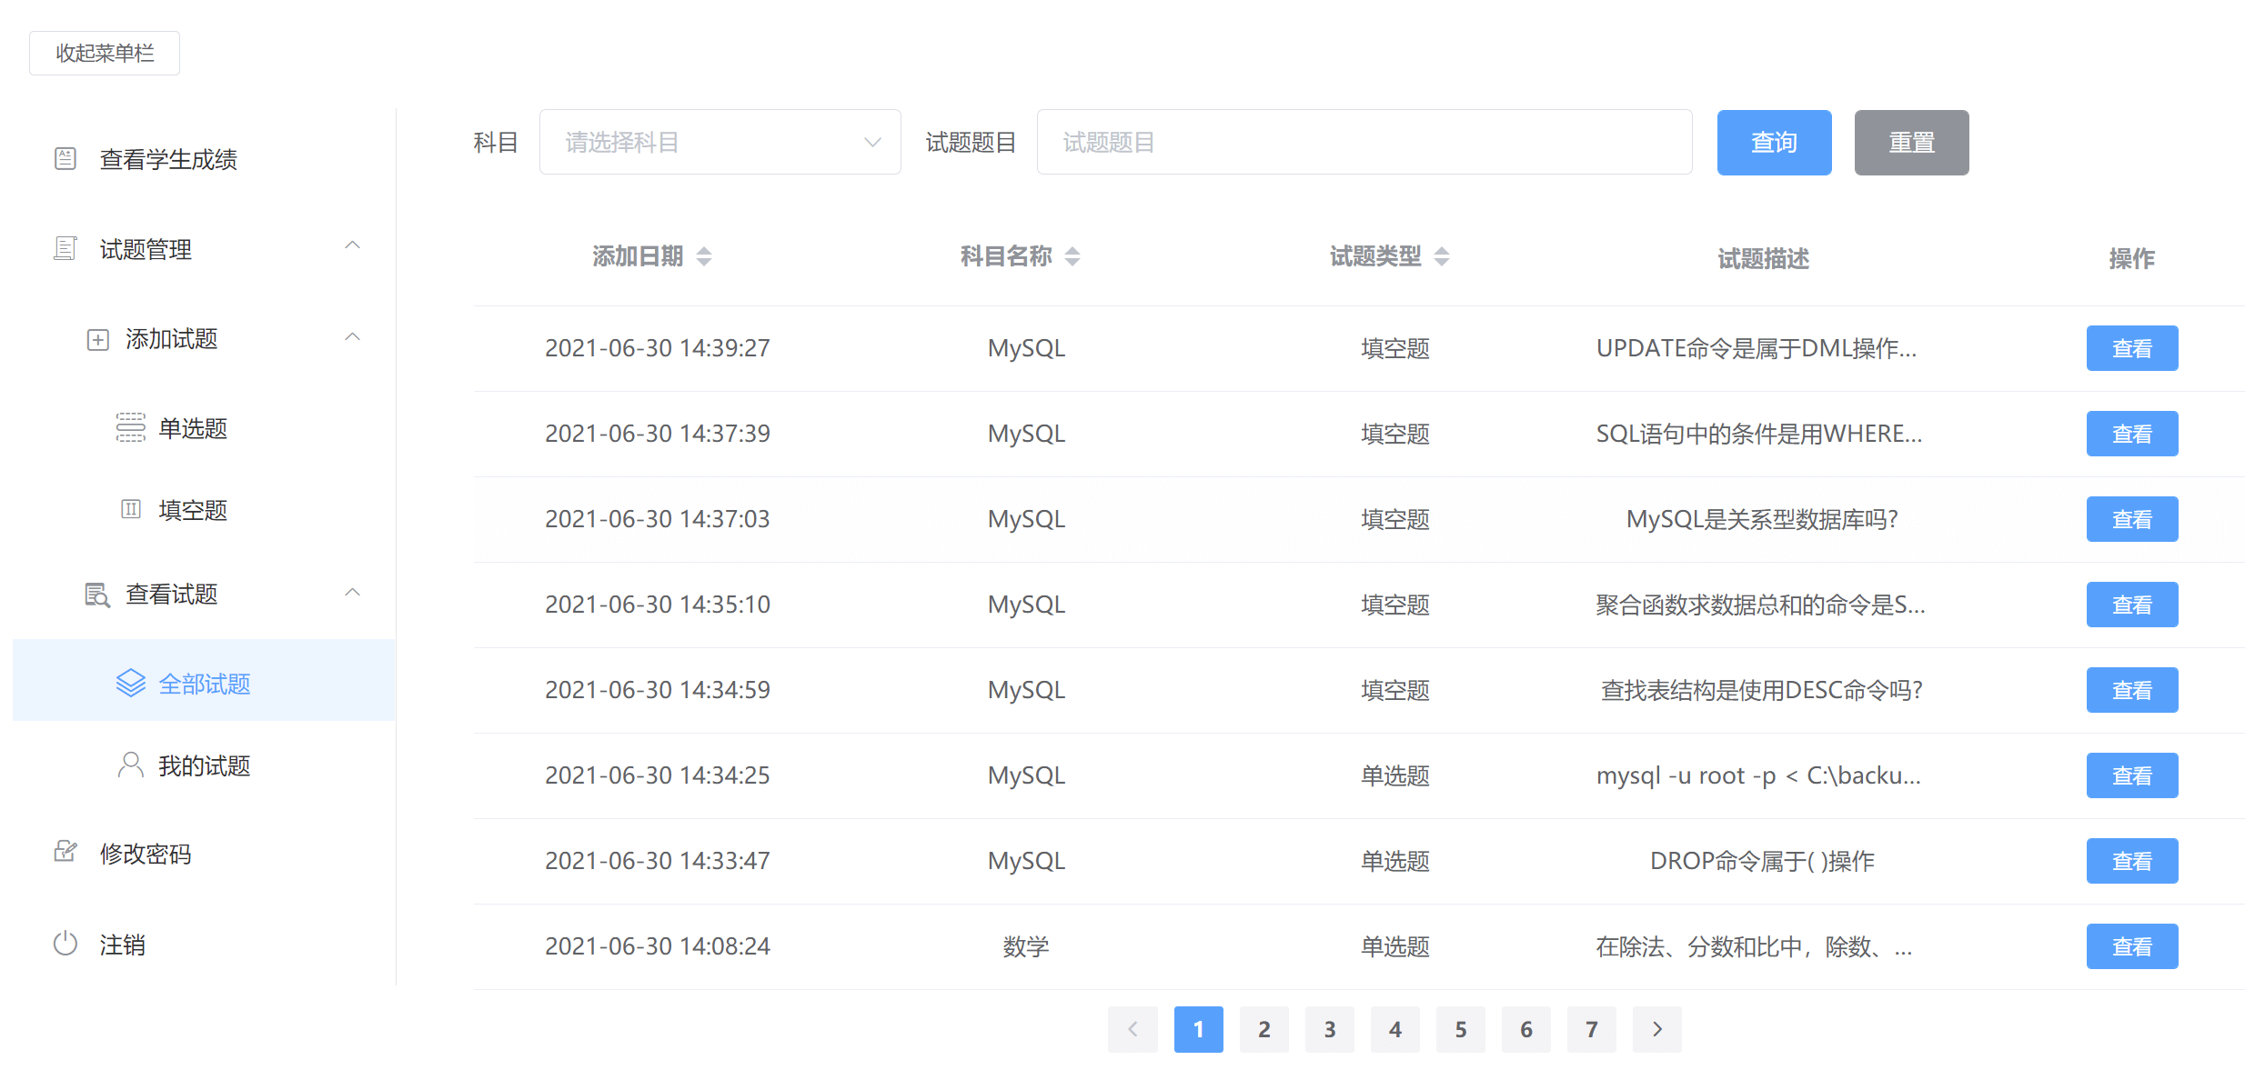This screenshot has height=1080, width=2245.
Task: Click the 收起菜单栏 button
Action: pyautogui.click(x=105, y=53)
